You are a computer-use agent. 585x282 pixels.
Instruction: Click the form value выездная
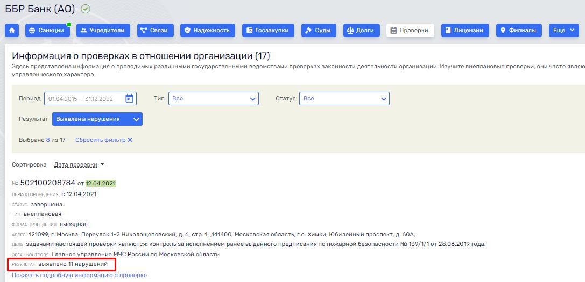pyautogui.click(x=74, y=225)
